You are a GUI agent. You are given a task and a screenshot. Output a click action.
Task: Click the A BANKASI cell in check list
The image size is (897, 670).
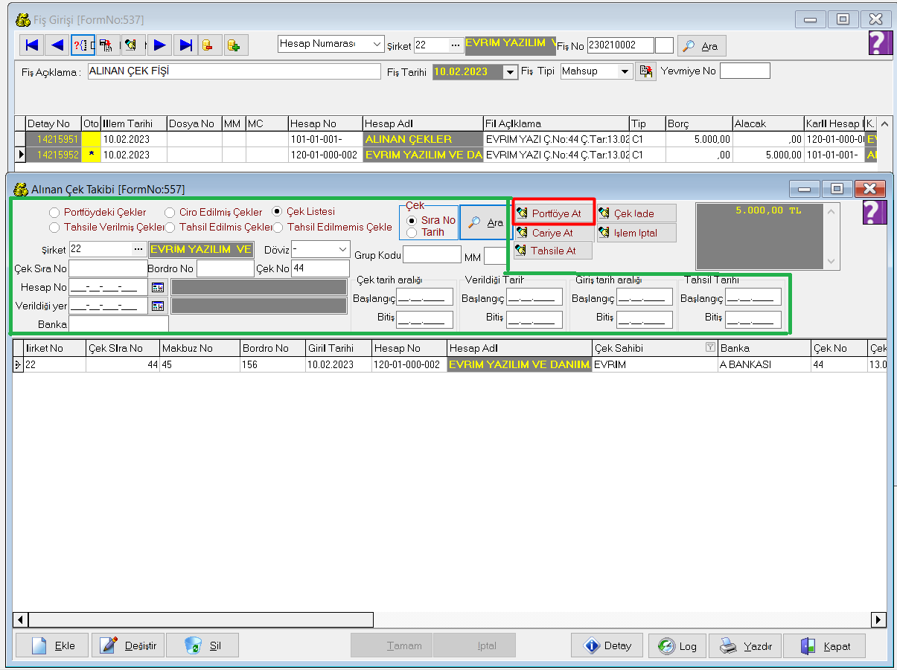[764, 365]
